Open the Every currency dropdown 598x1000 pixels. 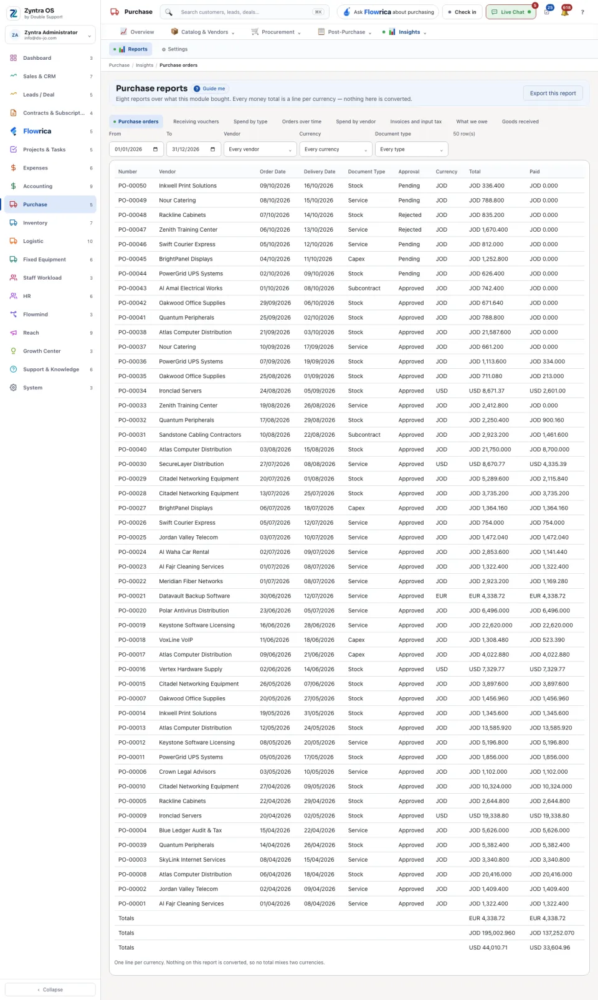coord(336,150)
